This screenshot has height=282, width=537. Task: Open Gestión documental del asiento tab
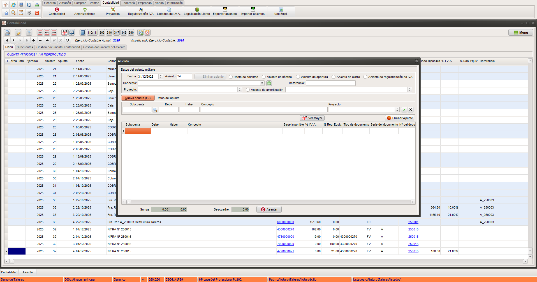[x=104, y=47]
